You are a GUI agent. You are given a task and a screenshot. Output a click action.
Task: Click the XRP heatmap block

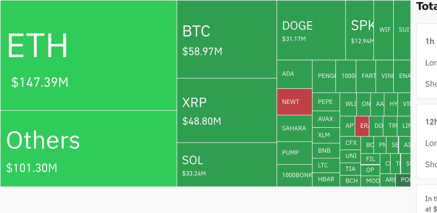227,110
